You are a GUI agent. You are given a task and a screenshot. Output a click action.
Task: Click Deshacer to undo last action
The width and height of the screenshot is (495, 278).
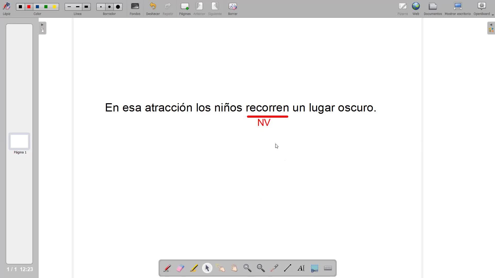(x=153, y=9)
